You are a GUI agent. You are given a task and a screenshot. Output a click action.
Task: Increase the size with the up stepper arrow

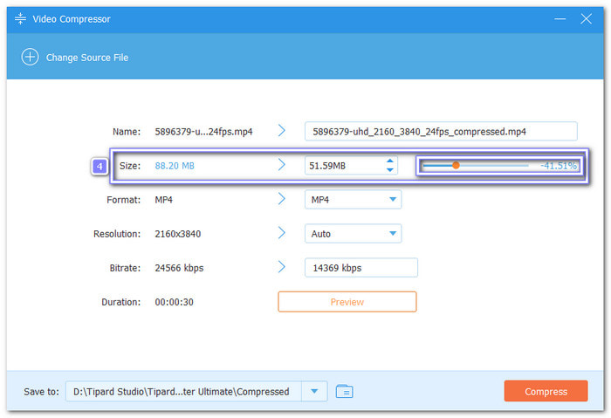[x=389, y=161]
